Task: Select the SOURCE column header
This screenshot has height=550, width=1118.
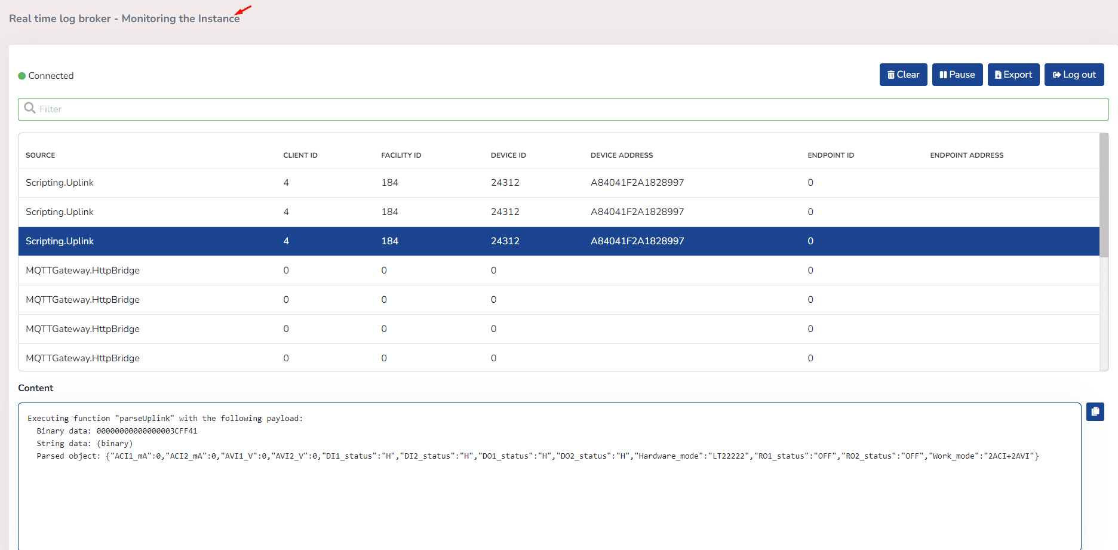Action: pos(41,155)
